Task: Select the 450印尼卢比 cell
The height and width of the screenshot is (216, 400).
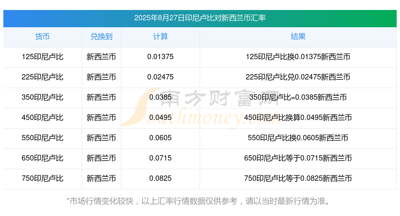Action: (x=42, y=118)
